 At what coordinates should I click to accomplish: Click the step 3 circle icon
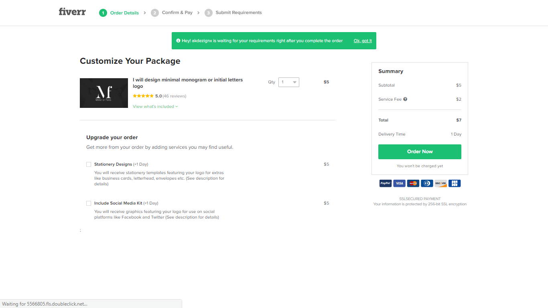pos(209,13)
